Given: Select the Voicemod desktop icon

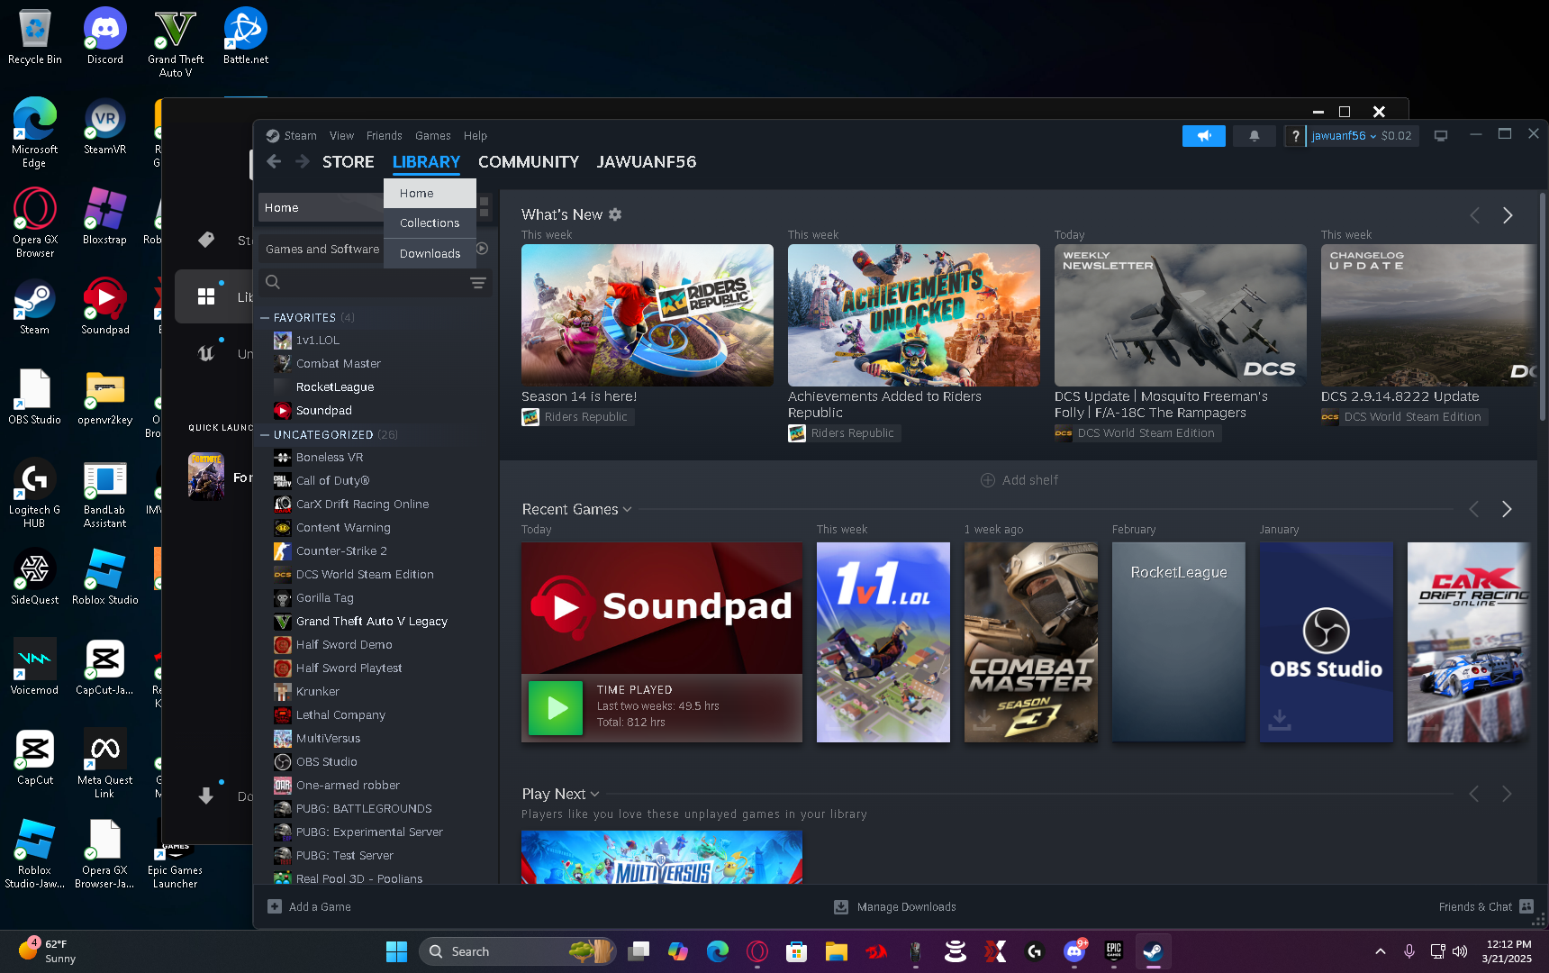Looking at the screenshot, I should point(34,668).
